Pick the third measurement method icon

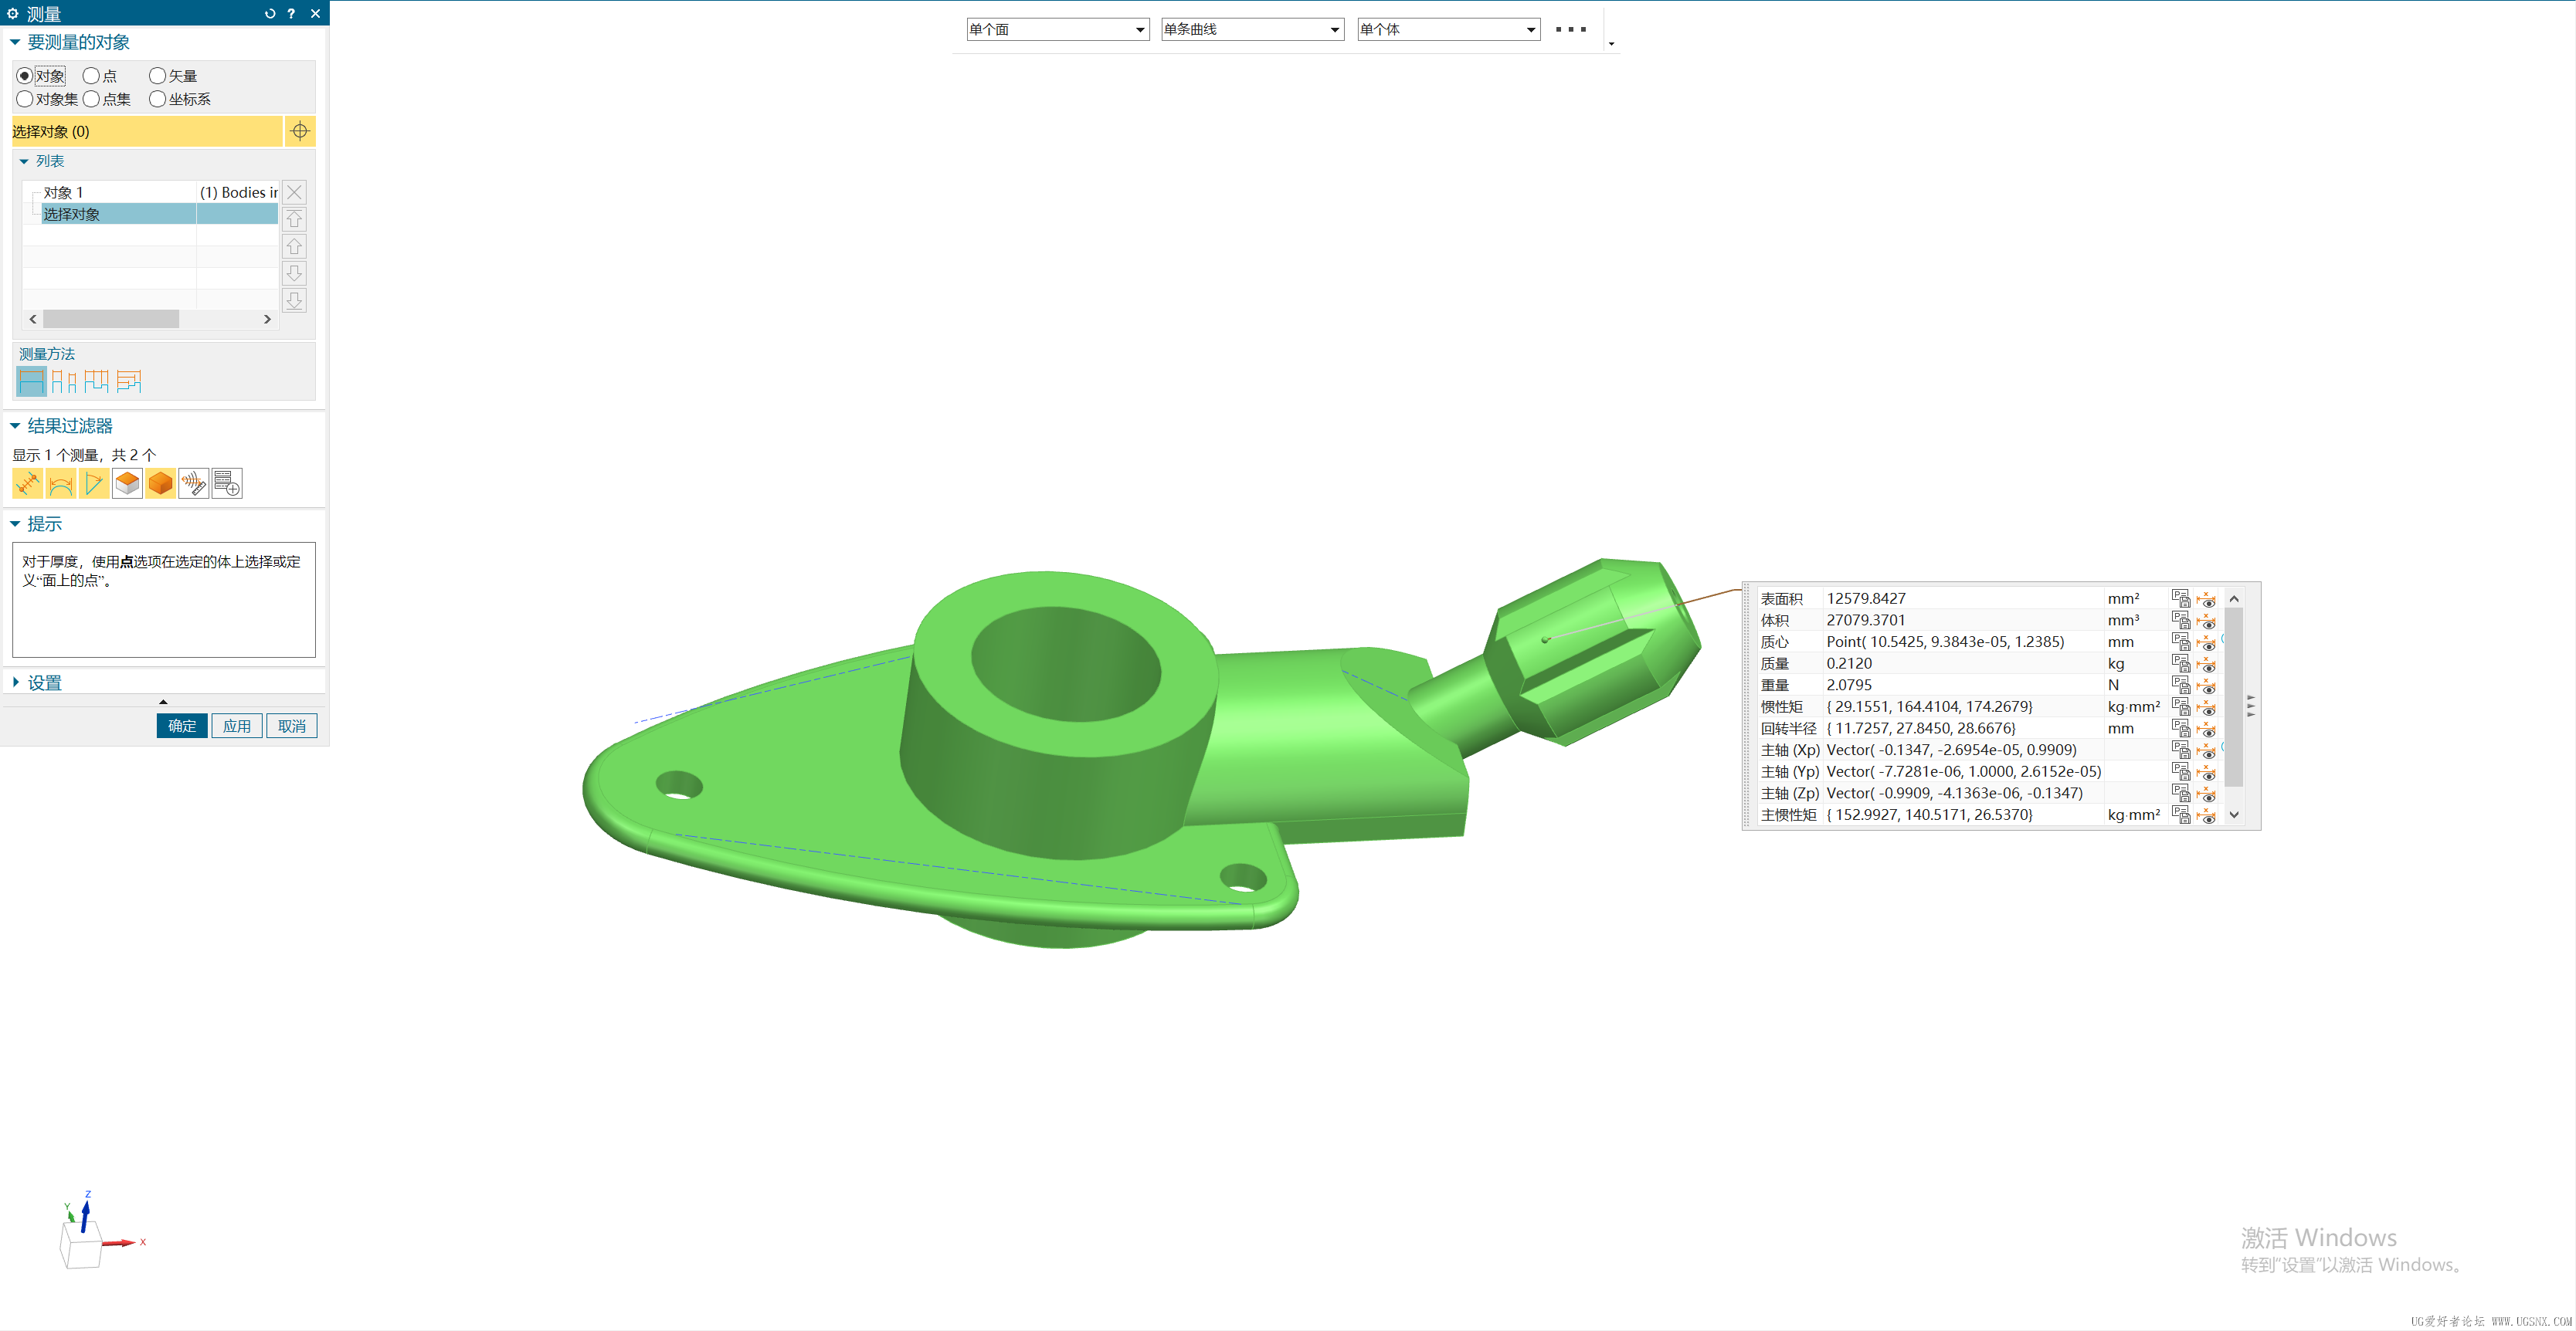pos(96,381)
